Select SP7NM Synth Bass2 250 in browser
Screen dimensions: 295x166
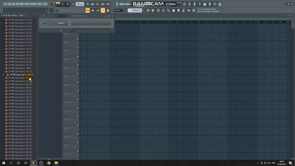[x=20, y=107]
